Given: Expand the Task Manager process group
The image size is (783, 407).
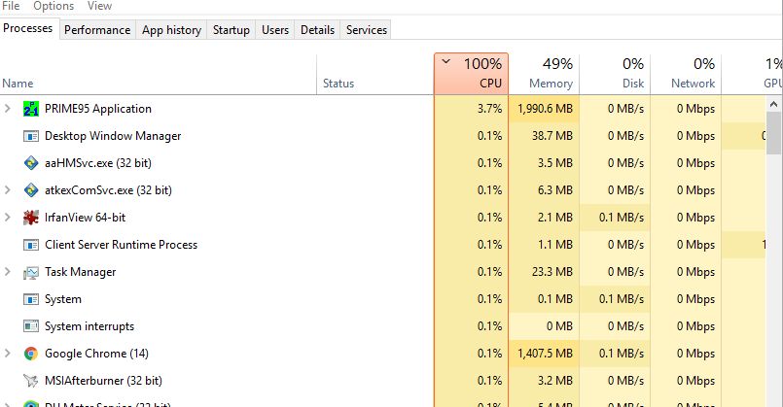Looking at the screenshot, I should 8,271.
